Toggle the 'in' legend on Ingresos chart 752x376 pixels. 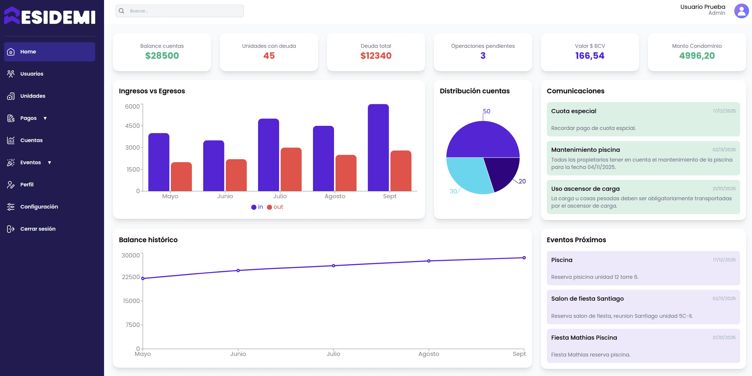coord(257,207)
